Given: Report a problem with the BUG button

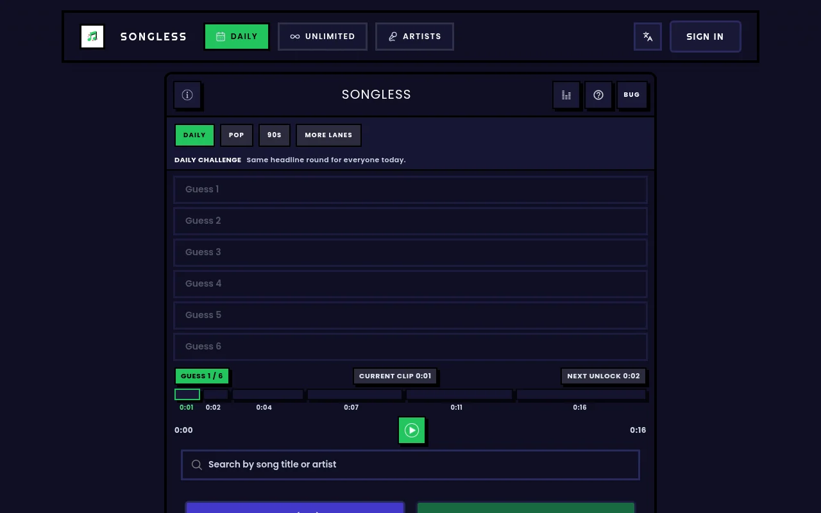Looking at the screenshot, I should click(632, 95).
